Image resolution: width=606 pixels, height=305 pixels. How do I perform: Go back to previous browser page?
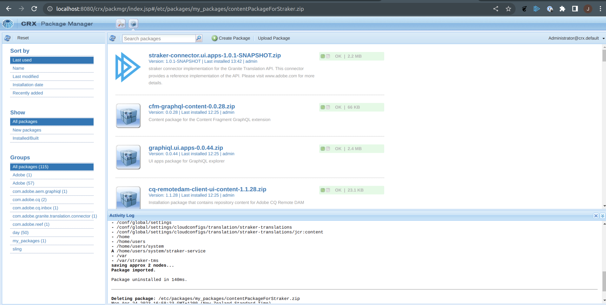[9, 9]
